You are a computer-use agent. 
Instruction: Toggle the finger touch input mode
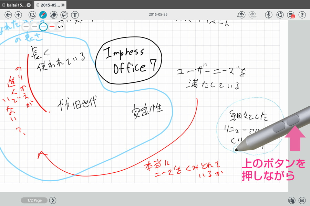[x=291, y=201]
